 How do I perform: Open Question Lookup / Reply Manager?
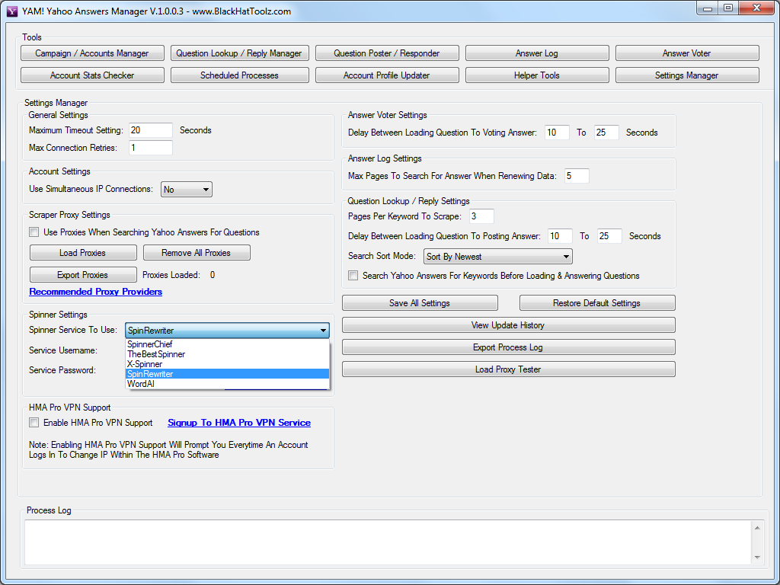tap(239, 53)
